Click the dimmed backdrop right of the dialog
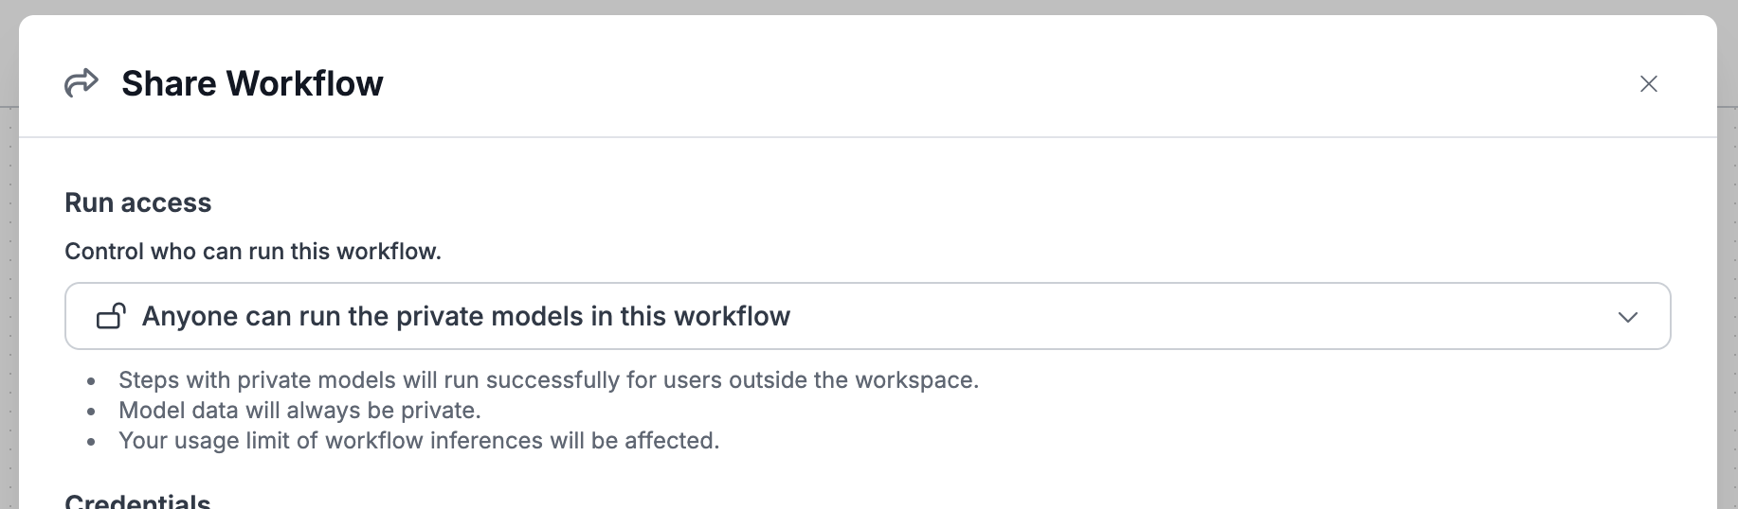 coord(1728,284)
